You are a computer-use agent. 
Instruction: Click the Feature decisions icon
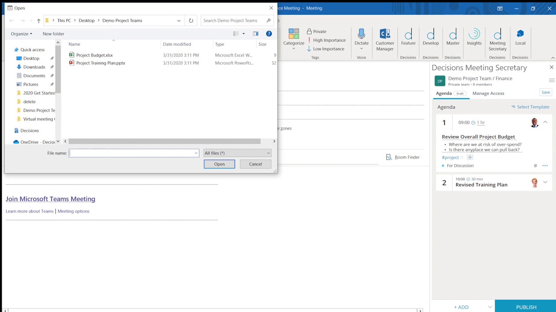pos(408,35)
